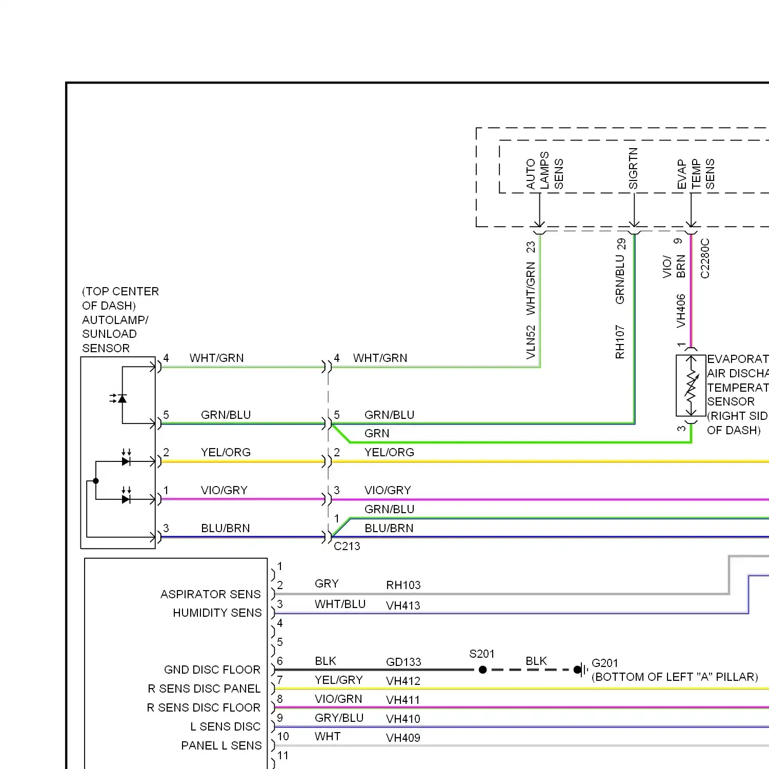Click the L SENS DISC label
Viewport: 769px width, 769px height.
pyautogui.click(x=226, y=726)
